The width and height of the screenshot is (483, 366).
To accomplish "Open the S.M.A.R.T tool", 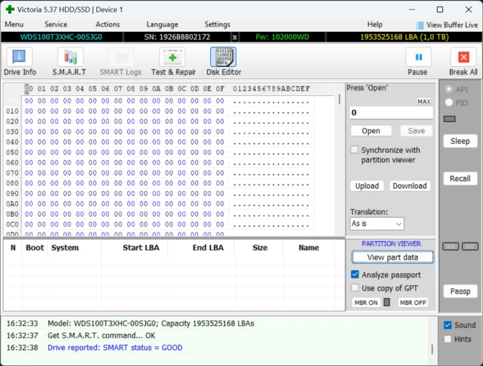I will pyautogui.click(x=70, y=62).
